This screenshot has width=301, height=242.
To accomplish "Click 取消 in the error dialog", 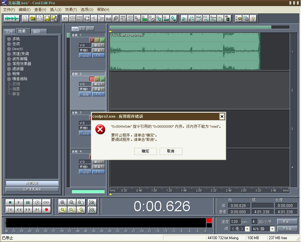I will [x=171, y=151].
